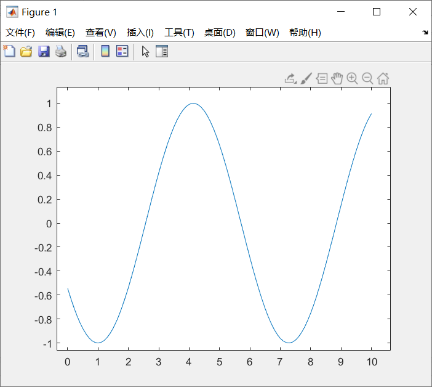
Task: Close the Figure 1 window
Action: point(413,12)
